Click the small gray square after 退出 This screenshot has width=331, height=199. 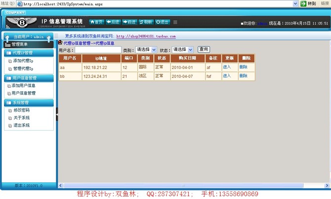coord(175,22)
